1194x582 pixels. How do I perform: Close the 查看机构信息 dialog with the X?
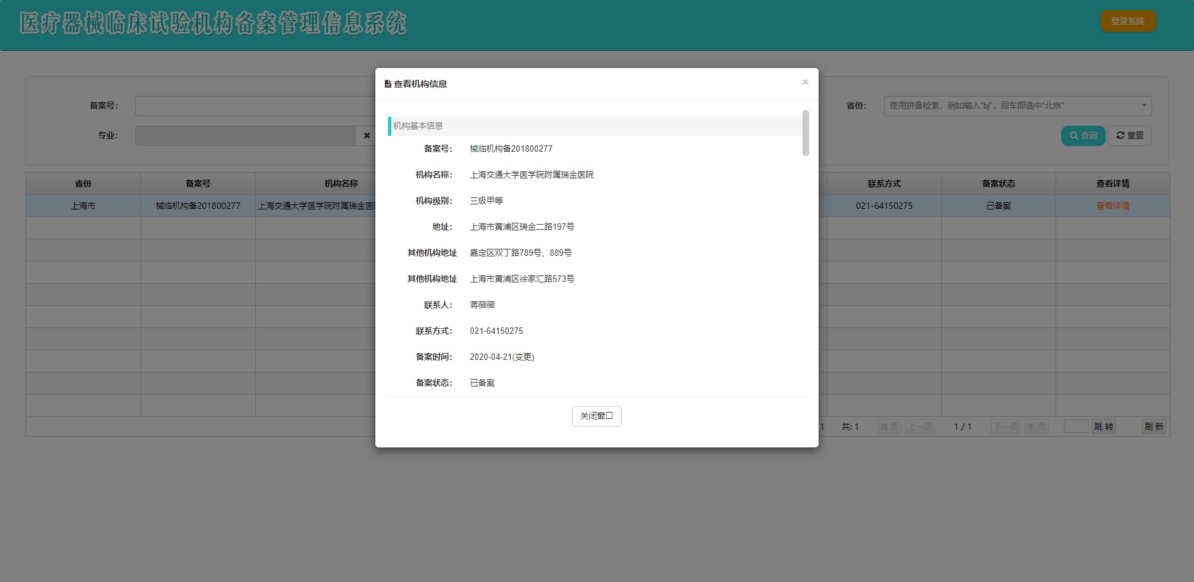[x=805, y=82]
